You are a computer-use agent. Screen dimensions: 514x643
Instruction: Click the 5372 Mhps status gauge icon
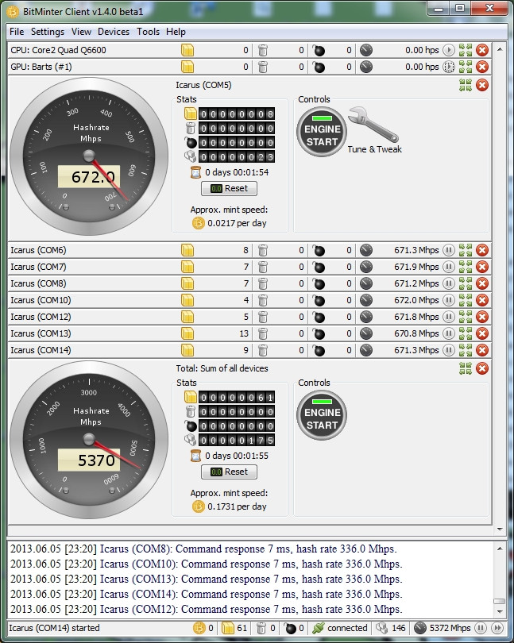[420, 628]
